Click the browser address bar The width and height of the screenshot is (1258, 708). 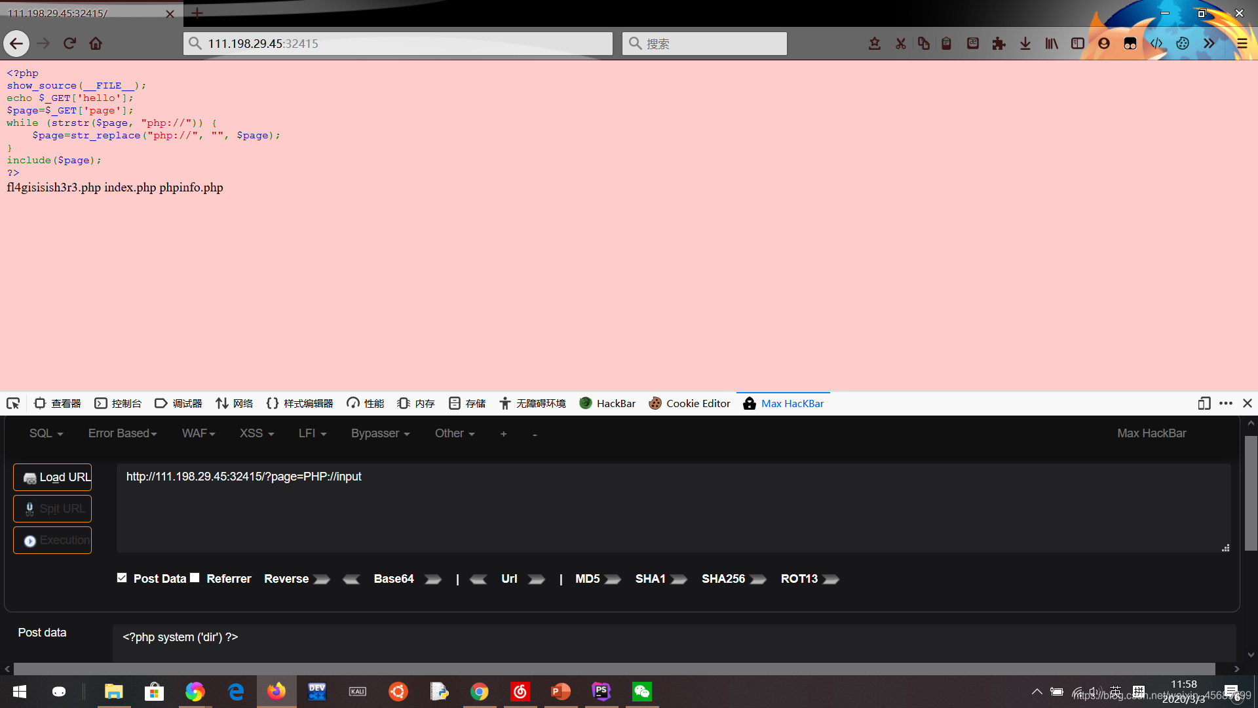[398, 43]
